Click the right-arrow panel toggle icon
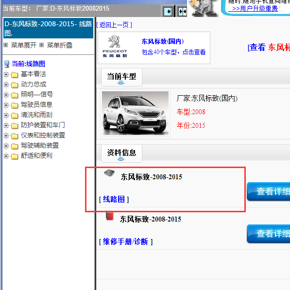 pyautogui.click(x=168, y=12)
